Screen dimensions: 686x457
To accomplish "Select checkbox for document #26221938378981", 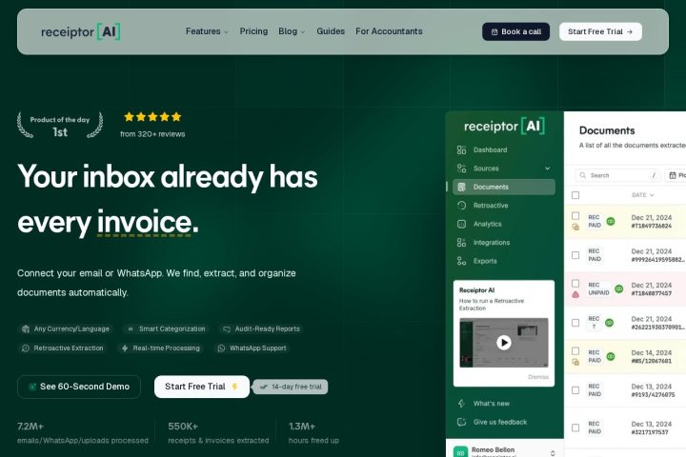I will pos(575,323).
